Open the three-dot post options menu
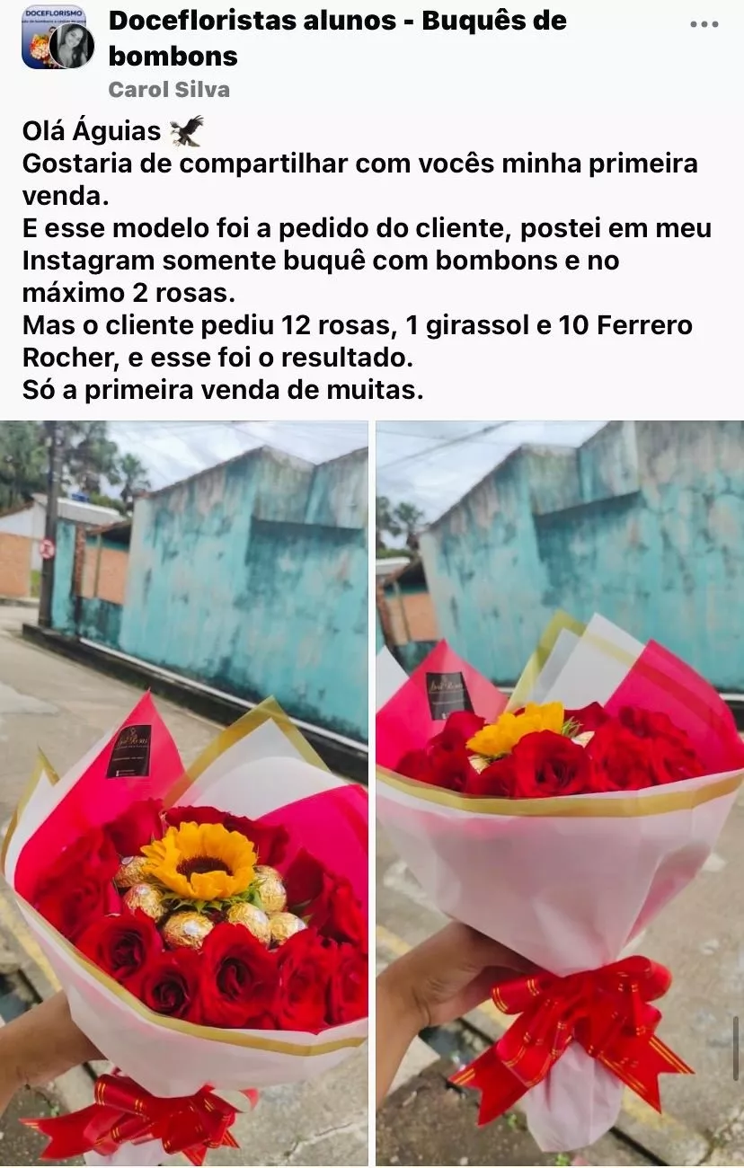The image size is (744, 1168). point(704,25)
